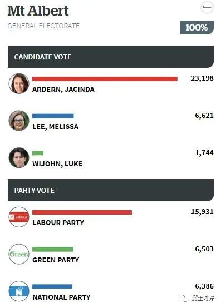Select the Green Party logo icon
221x308 pixels.
[x=19, y=254]
